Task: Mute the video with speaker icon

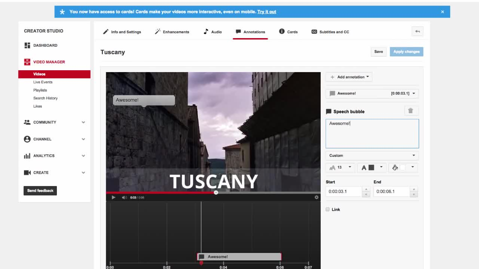Action: [124, 197]
